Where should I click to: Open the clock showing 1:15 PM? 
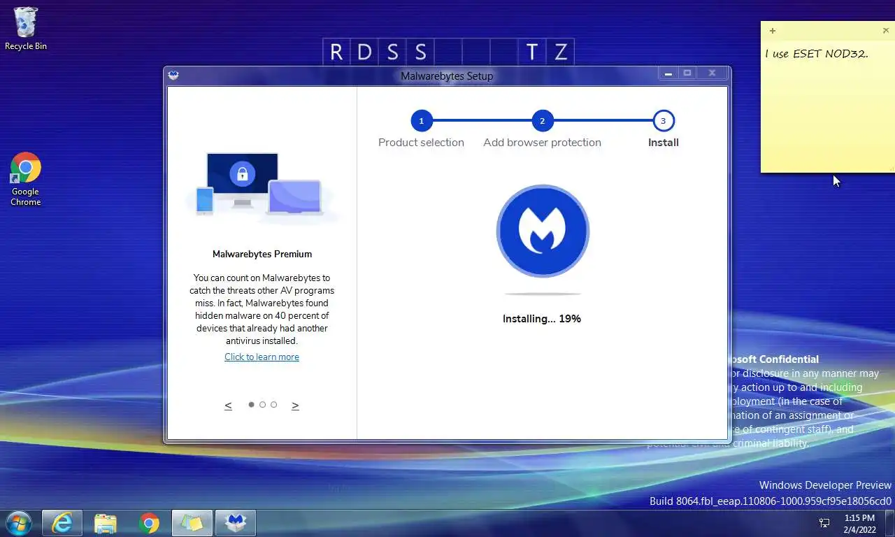pyautogui.click(x=859, y=524)
